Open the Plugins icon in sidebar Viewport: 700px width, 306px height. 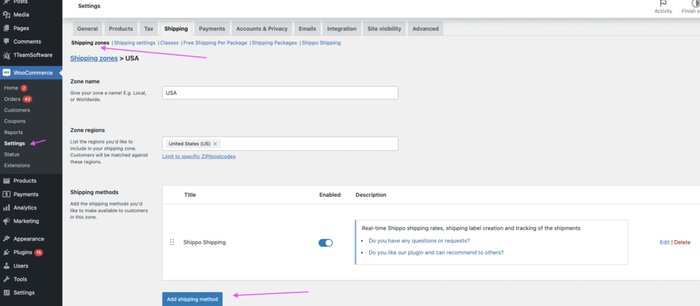6,253
